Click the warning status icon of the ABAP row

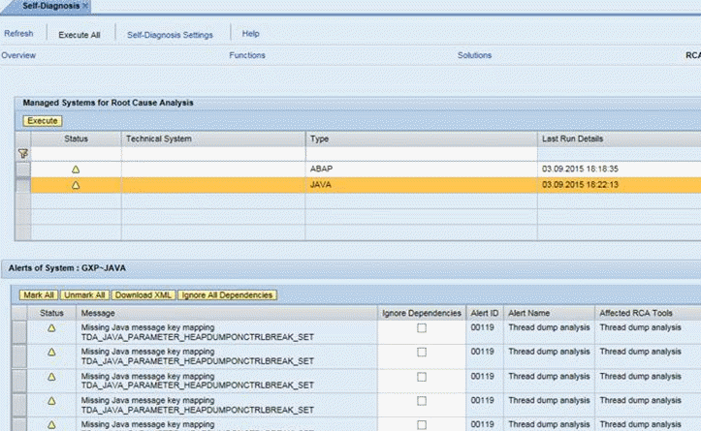click(x=76, y=169)
